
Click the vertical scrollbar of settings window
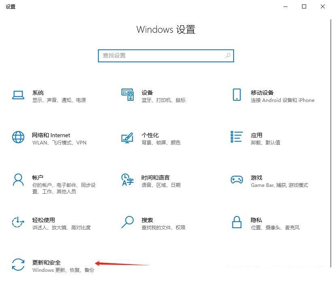point(330,144)
